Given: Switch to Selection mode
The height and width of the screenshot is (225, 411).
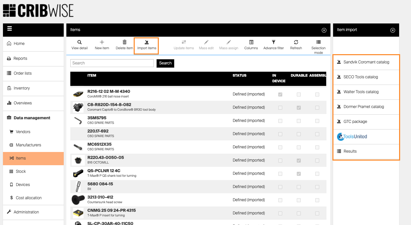Looking at the screenshot, I should tap(318, 42).
